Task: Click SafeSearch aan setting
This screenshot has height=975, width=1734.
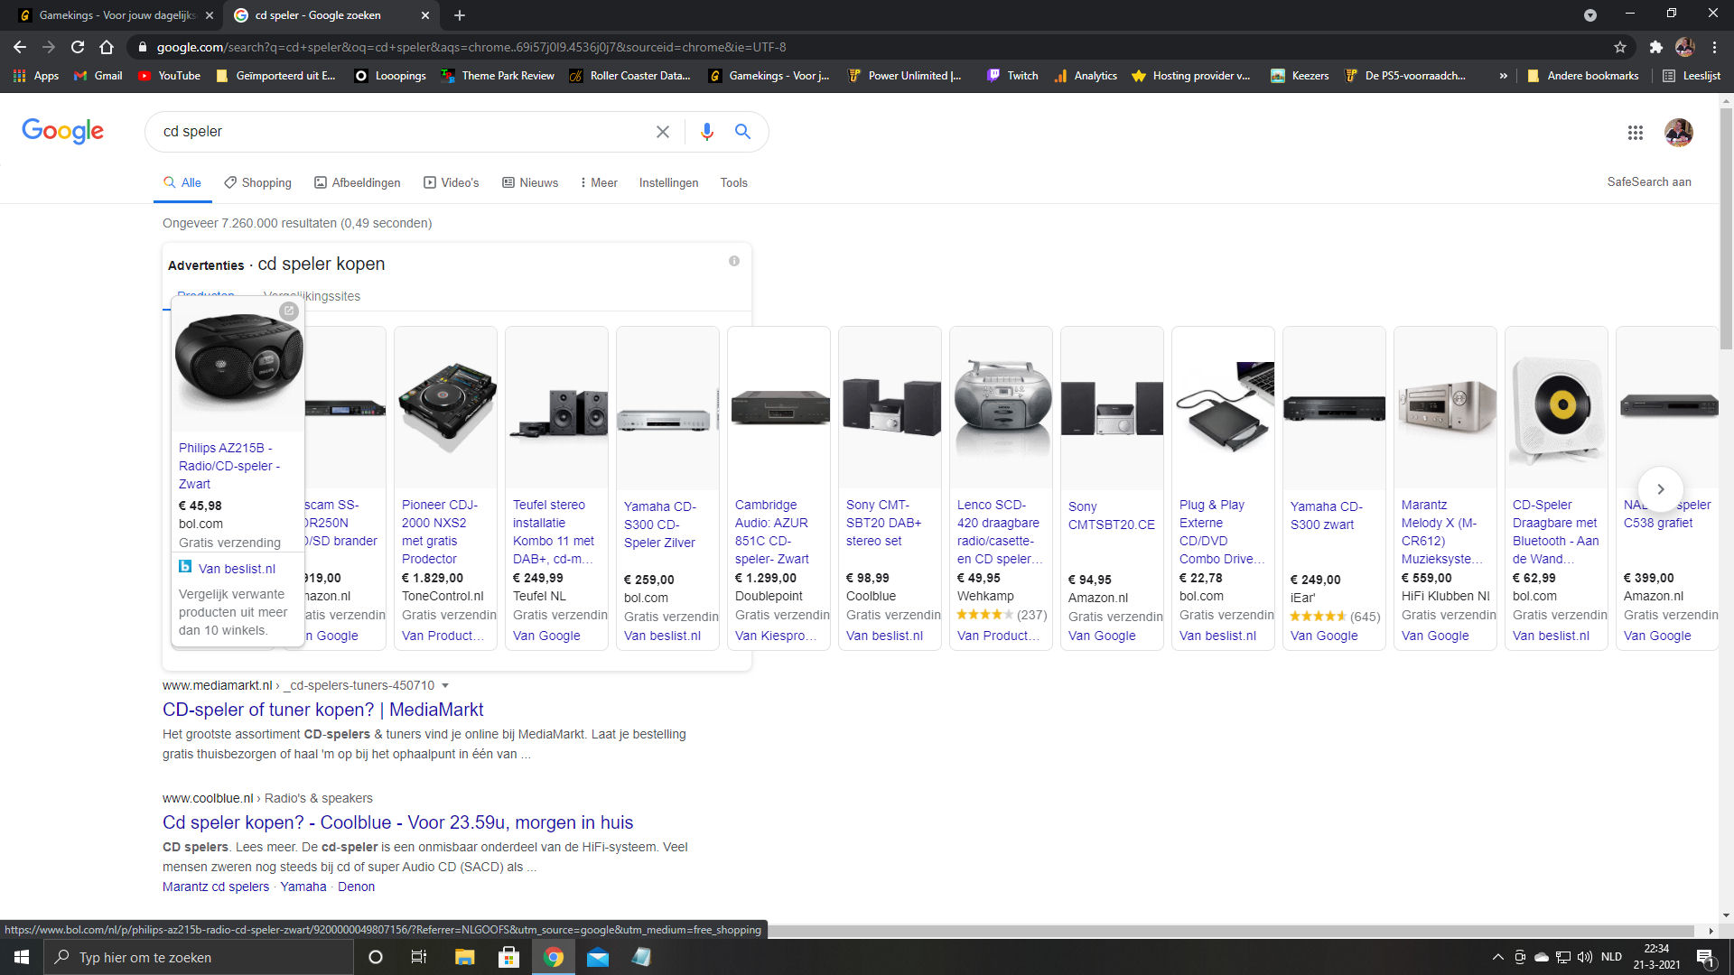Action: coord(1648,181)
